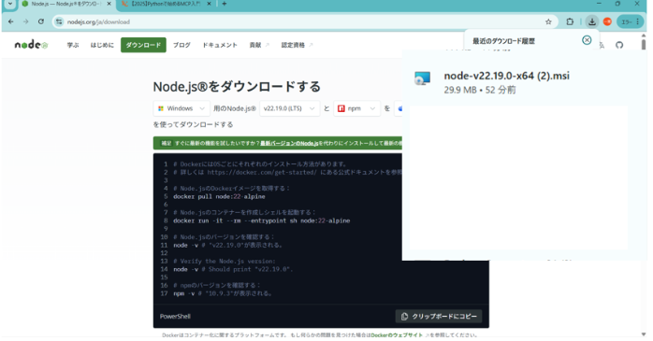Viewport: 653px width, 341px height.
Task: Open the ブログ navigation link
Action: [181, 45]
